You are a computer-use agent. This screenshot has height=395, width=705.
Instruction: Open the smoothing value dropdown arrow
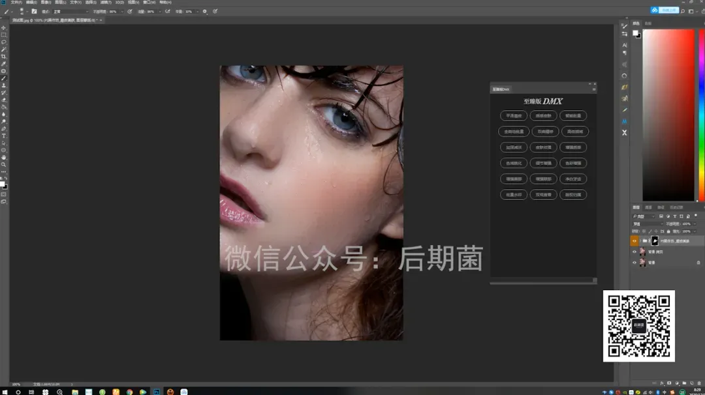coord(197,12)
